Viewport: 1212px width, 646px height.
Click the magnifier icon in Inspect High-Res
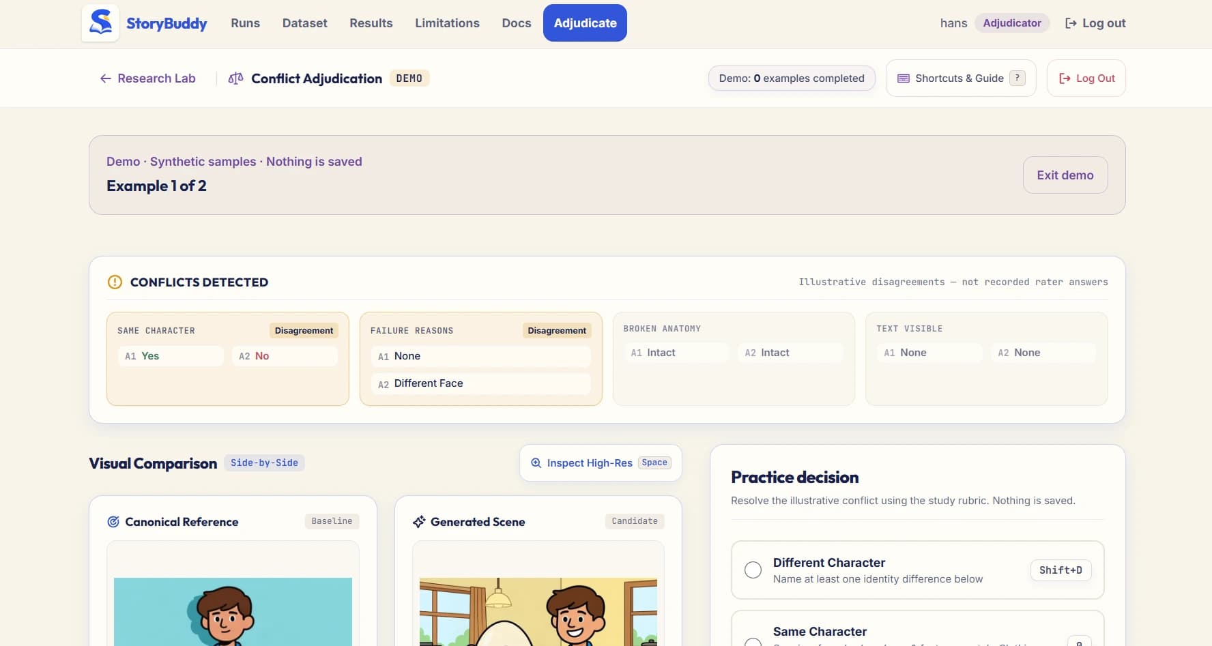(536, 463)
